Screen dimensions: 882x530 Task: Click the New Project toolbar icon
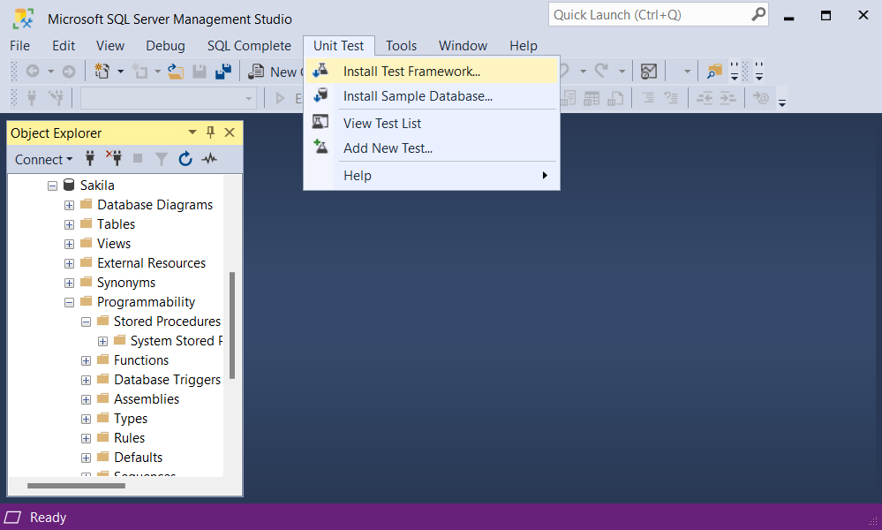click(x=102, y=72)
